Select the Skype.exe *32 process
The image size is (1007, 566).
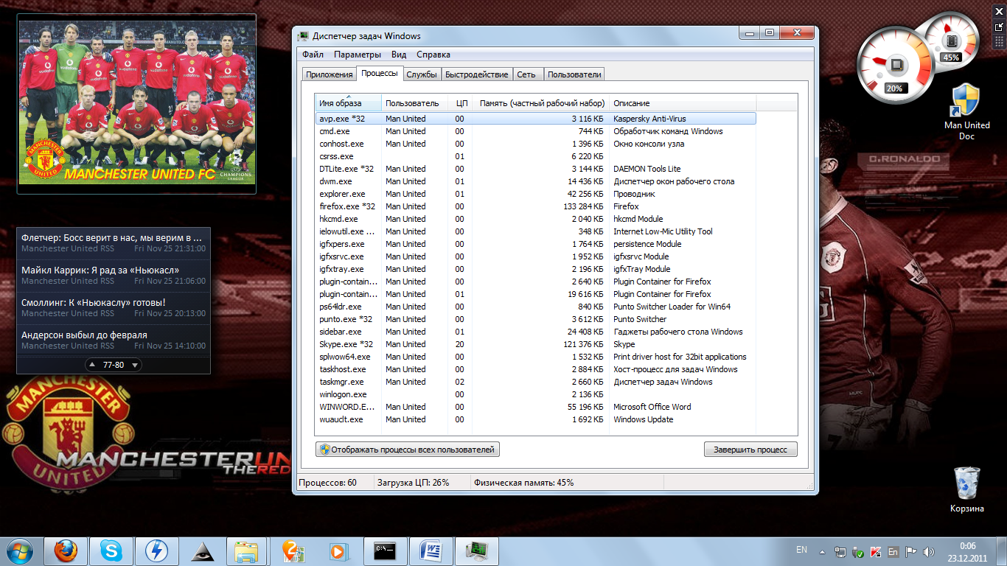(x=536, y=344)
